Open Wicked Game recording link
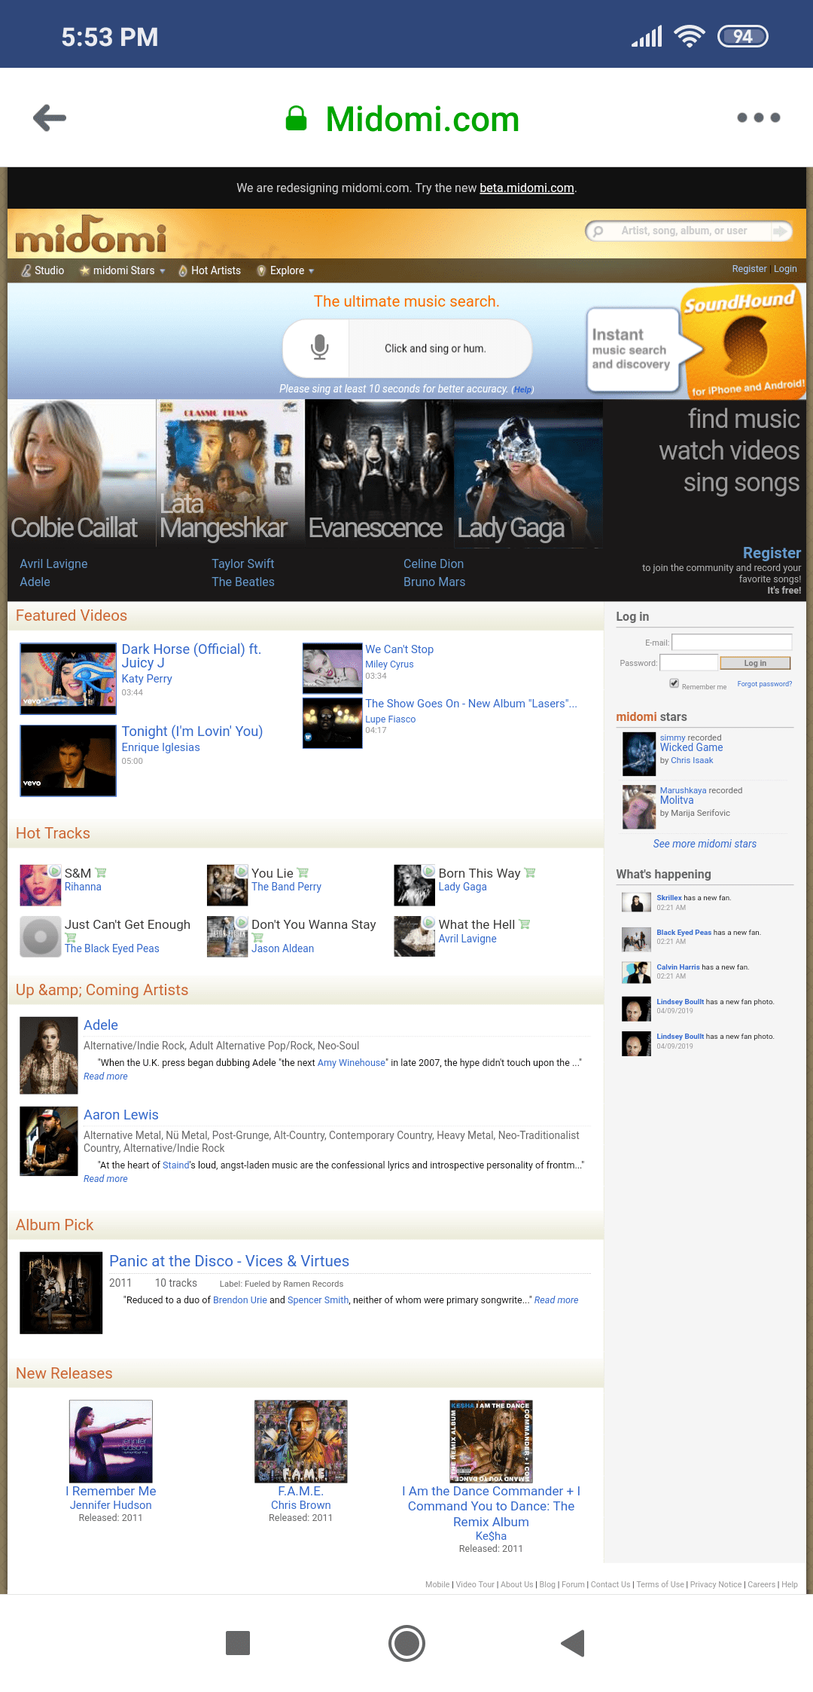The image size is (813, 1692). tap(691, 747)
